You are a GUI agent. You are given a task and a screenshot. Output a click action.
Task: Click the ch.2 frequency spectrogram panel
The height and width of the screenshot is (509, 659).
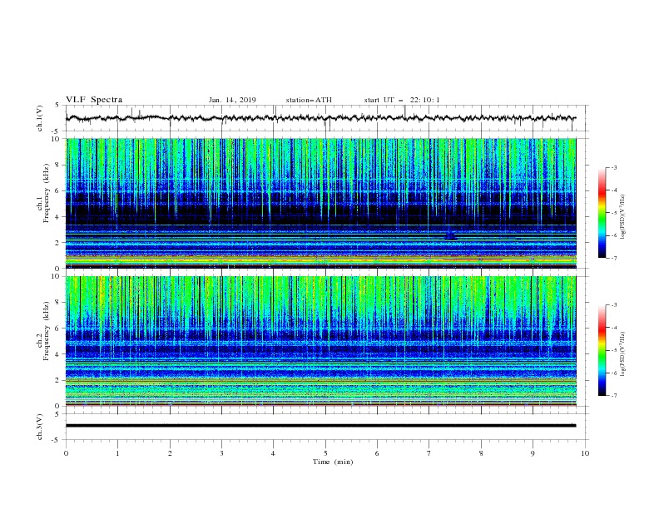tap(321, 341)
